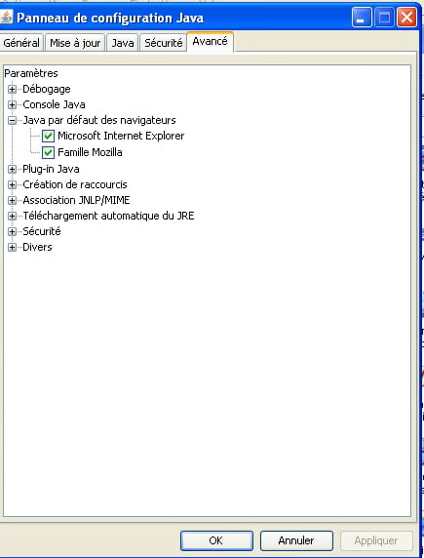Open the Mise à jour tab
Screen dimensions: 424x558
tap(75, 43)
